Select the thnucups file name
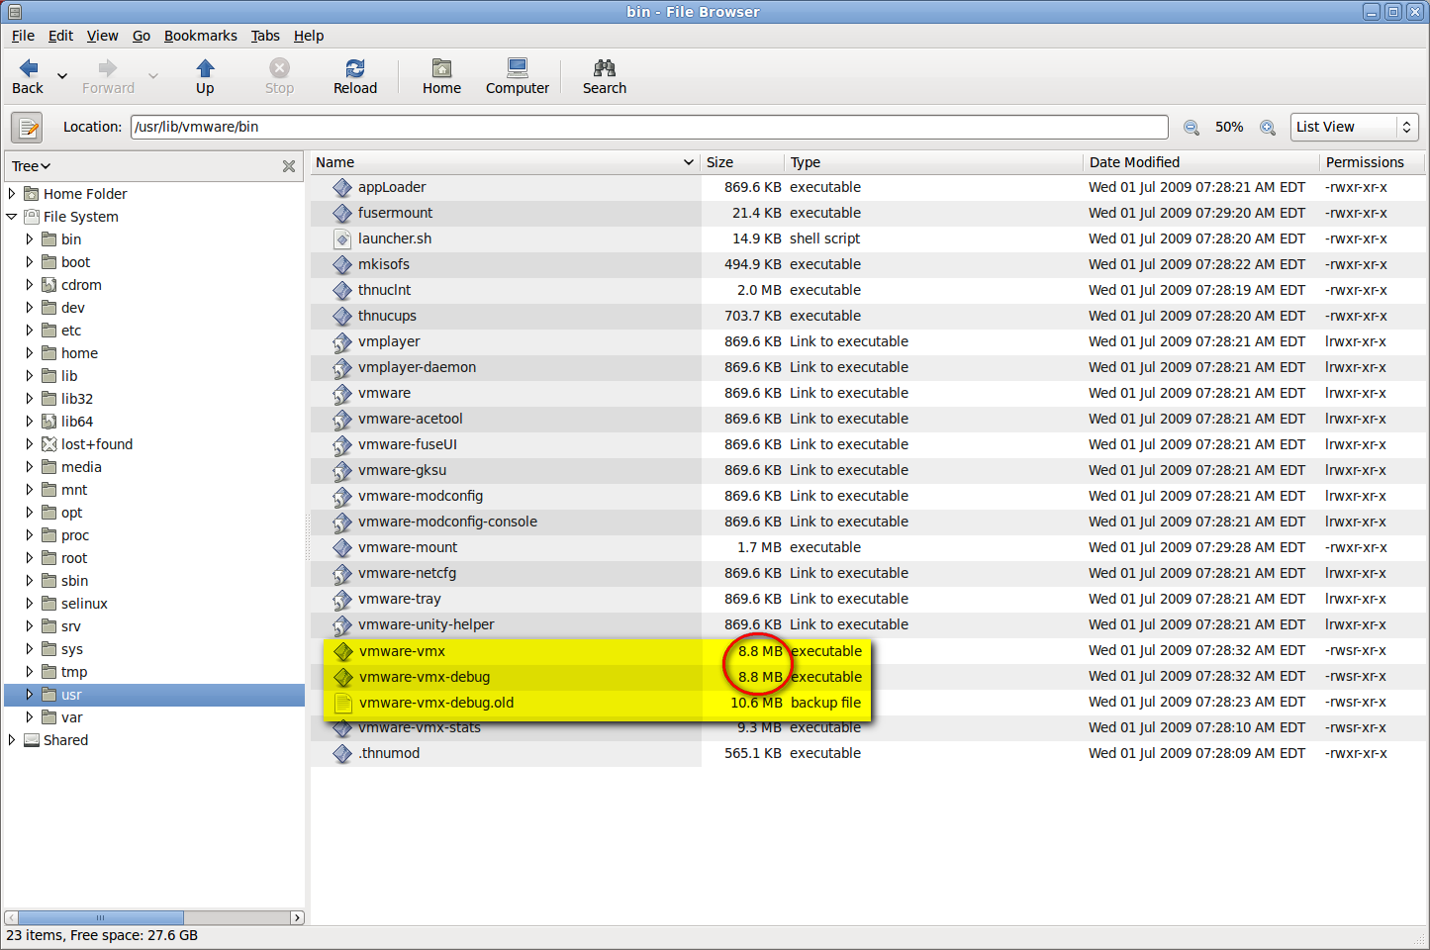The width and height of the screenshot is (1430, 950). [387, 316]
